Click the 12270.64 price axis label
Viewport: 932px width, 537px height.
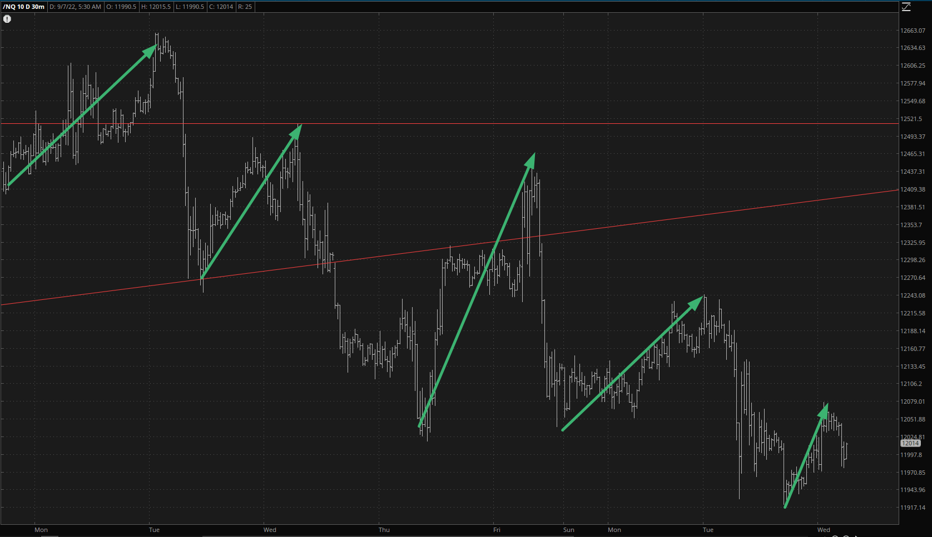(913, 278)
